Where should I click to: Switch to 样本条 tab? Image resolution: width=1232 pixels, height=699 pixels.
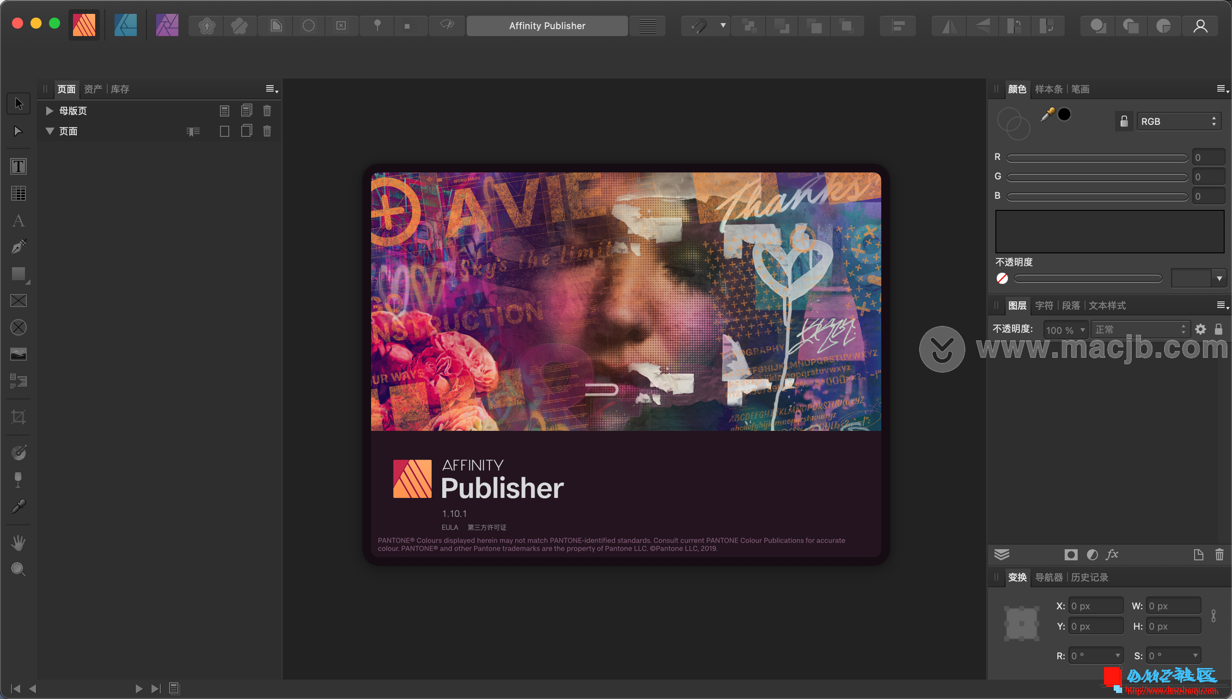pos(1048,89)
